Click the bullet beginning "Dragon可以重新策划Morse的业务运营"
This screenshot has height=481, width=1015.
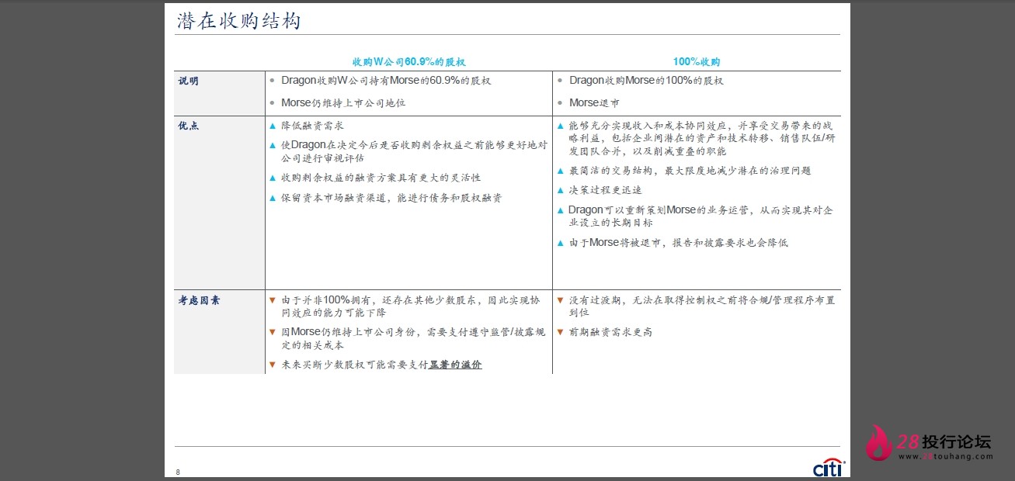700,216
